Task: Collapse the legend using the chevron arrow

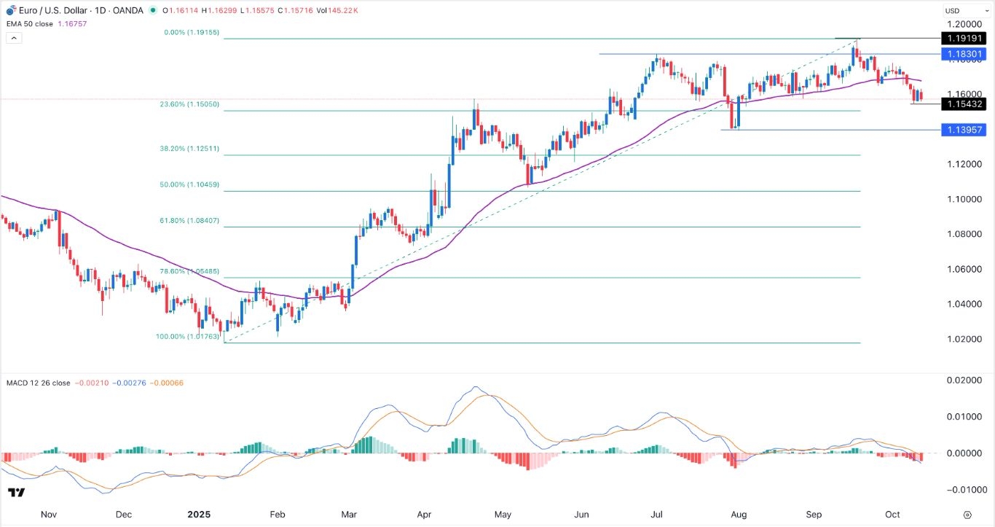Action: pos(13,36)
